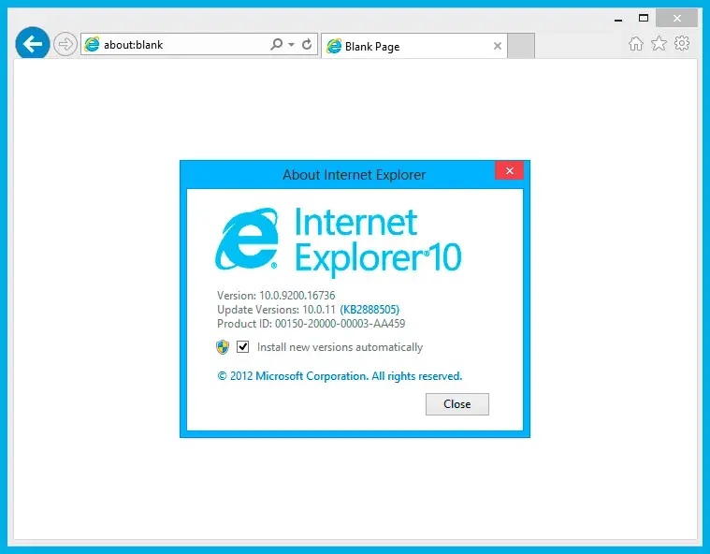The image size is (710, 554).
Task: Click the Product ID: 00150-20000-00003-AA459 text
Action: [x=312, y=324]
